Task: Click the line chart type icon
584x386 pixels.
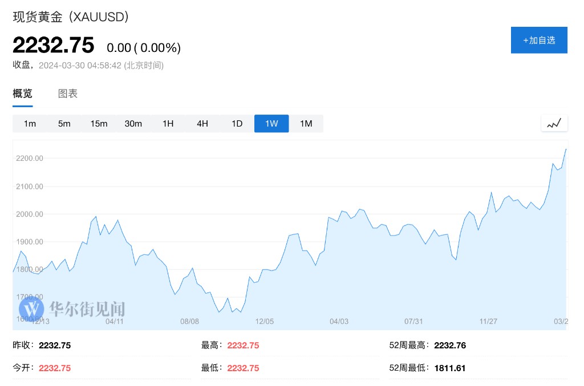Action: coord(554,123)
